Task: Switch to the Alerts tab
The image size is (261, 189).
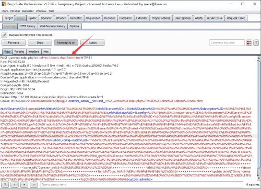Action: pos(199,18)
